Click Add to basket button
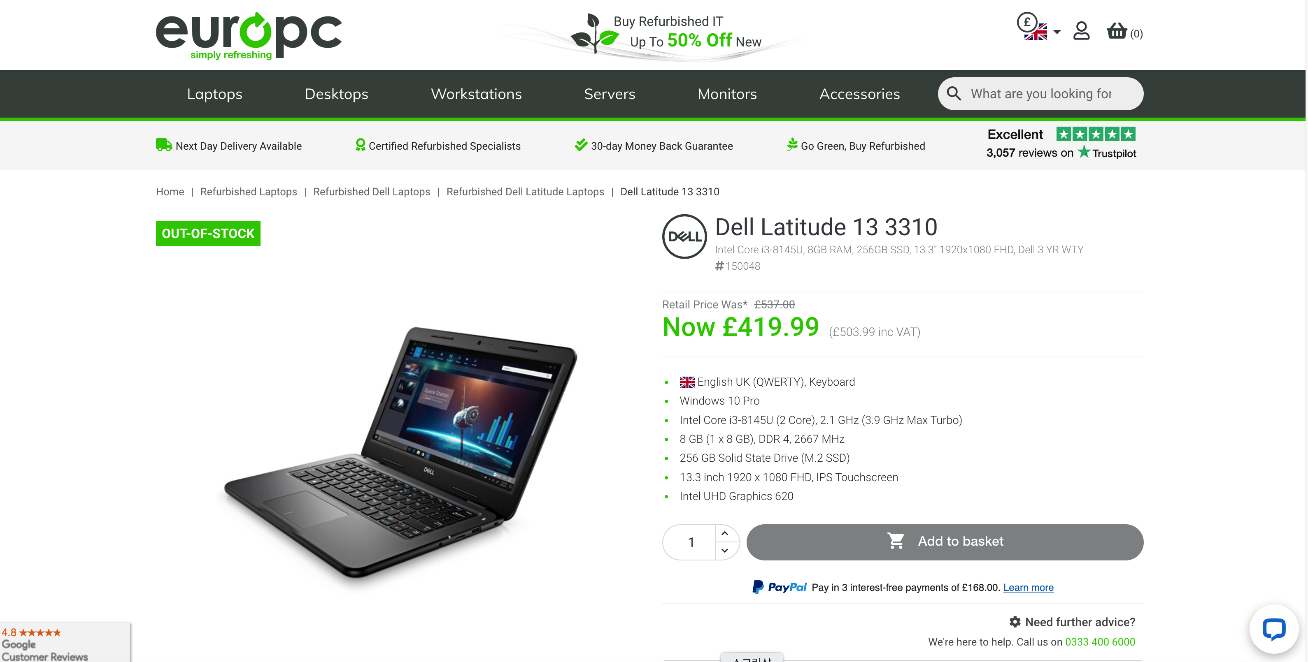The image size is (1308, 662). coord(945,542)
